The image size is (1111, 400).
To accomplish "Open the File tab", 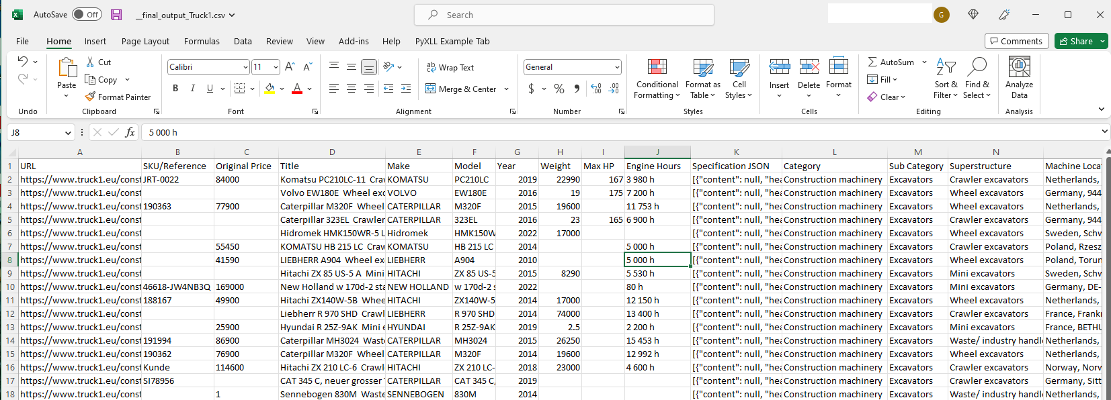I will (x=22, y=41).
